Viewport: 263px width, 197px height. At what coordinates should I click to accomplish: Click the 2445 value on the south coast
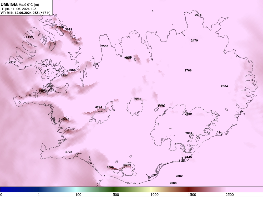pos(188,157)
